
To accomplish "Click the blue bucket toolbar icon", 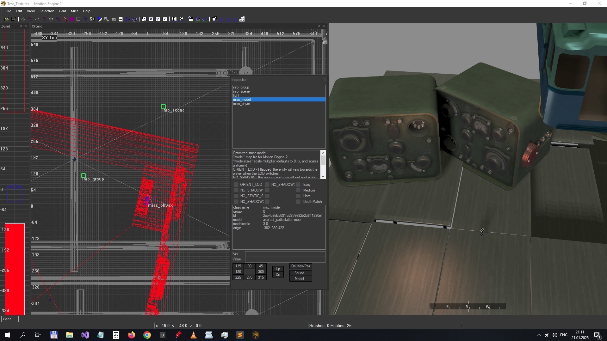I will pos(99,19).
